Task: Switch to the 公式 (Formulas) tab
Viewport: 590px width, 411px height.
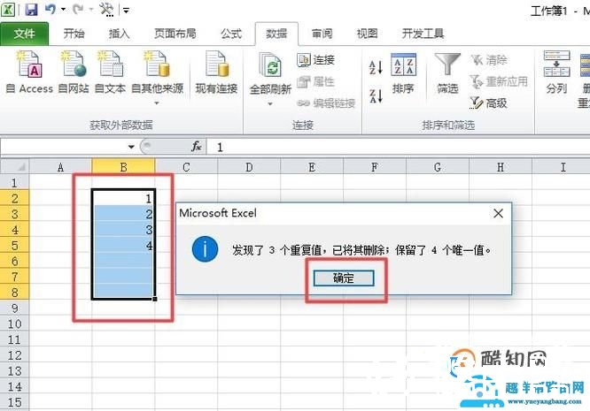Action: 231,34
